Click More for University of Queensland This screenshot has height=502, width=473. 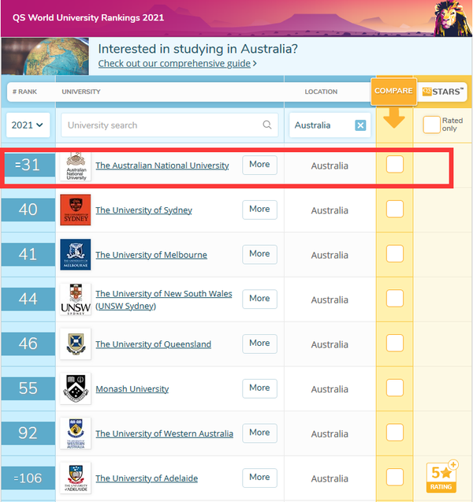(259, 344)
